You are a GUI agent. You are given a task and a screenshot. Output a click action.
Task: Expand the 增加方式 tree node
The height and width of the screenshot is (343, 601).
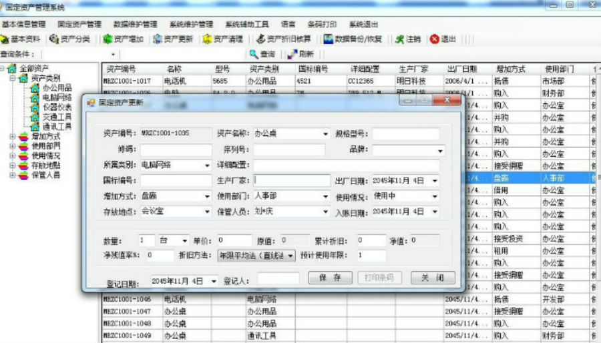(x=13, y=136)
